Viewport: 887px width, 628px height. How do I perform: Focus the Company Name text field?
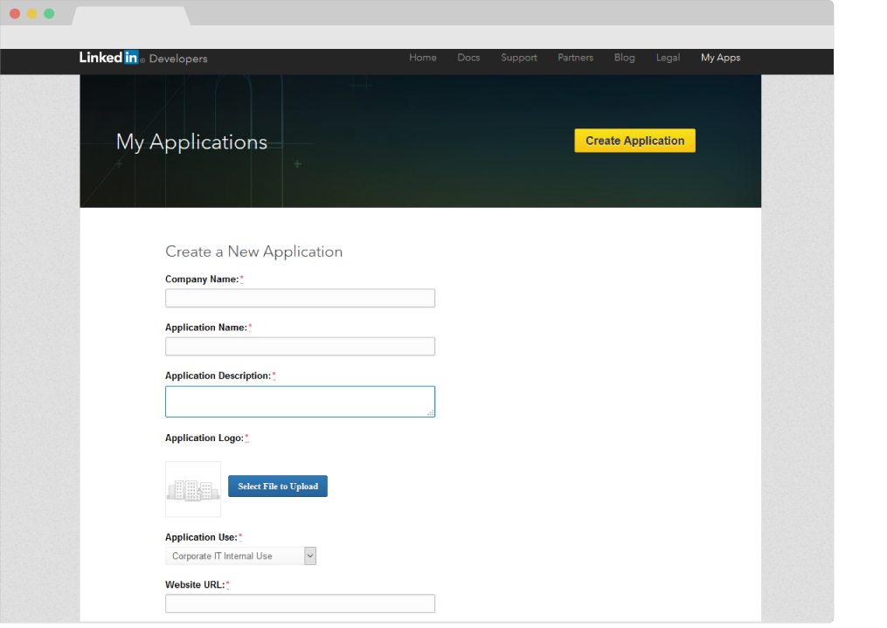tap(300, 299)
